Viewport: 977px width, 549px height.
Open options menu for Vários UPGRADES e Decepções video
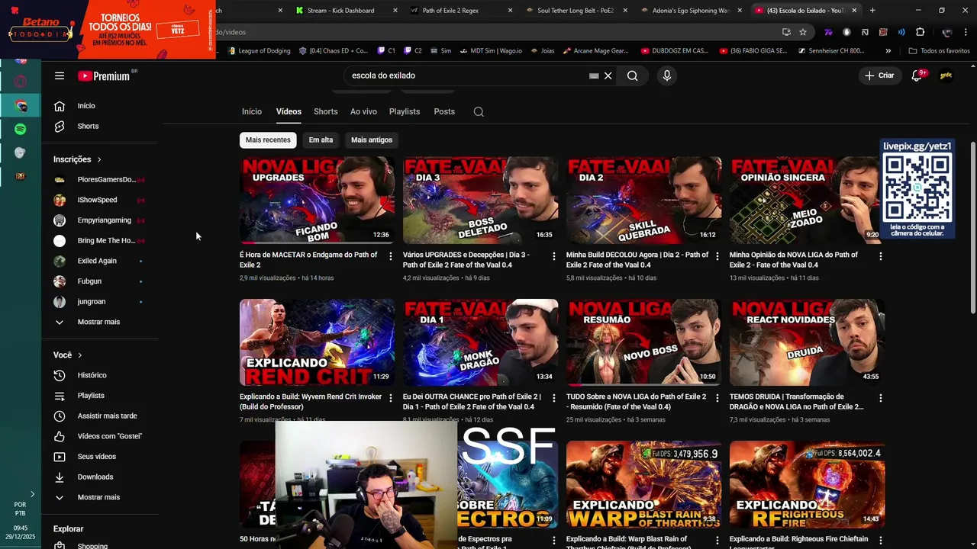click(x=554, y=256)
